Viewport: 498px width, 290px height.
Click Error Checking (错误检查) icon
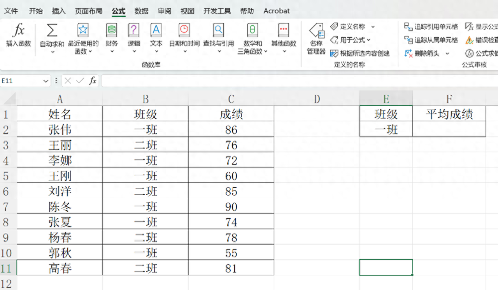(x=470, y=40)
